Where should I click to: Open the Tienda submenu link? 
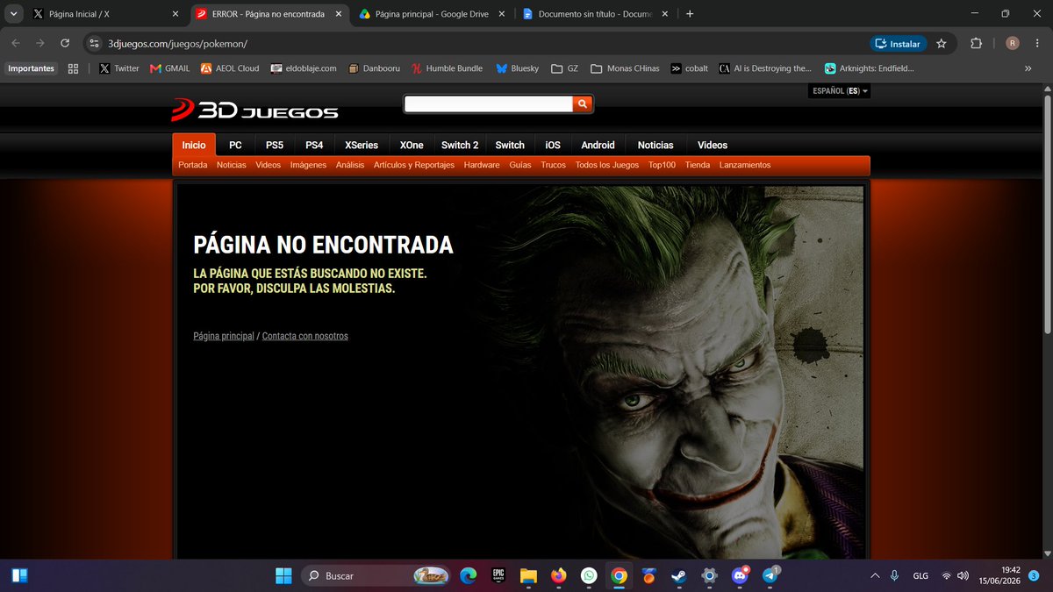[698, 165]
